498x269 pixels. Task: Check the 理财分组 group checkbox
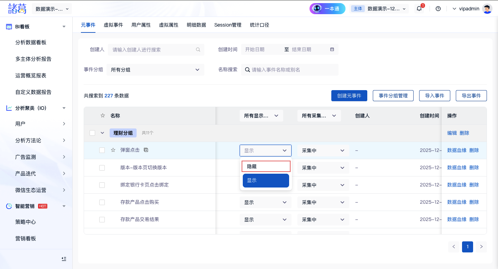pos(92,133)
